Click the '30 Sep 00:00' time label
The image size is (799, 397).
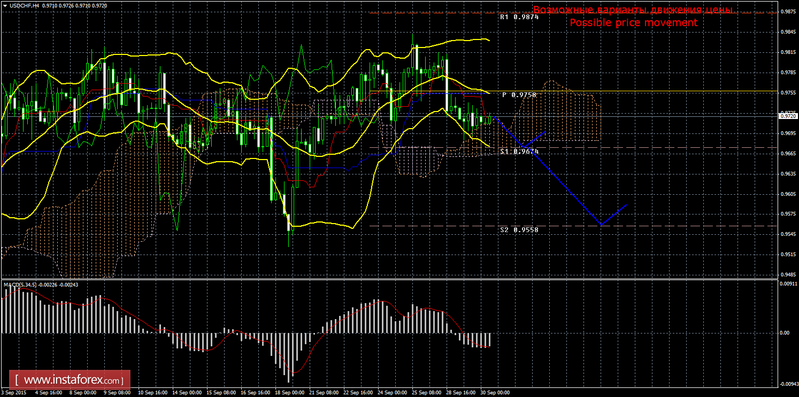(494, 392)
